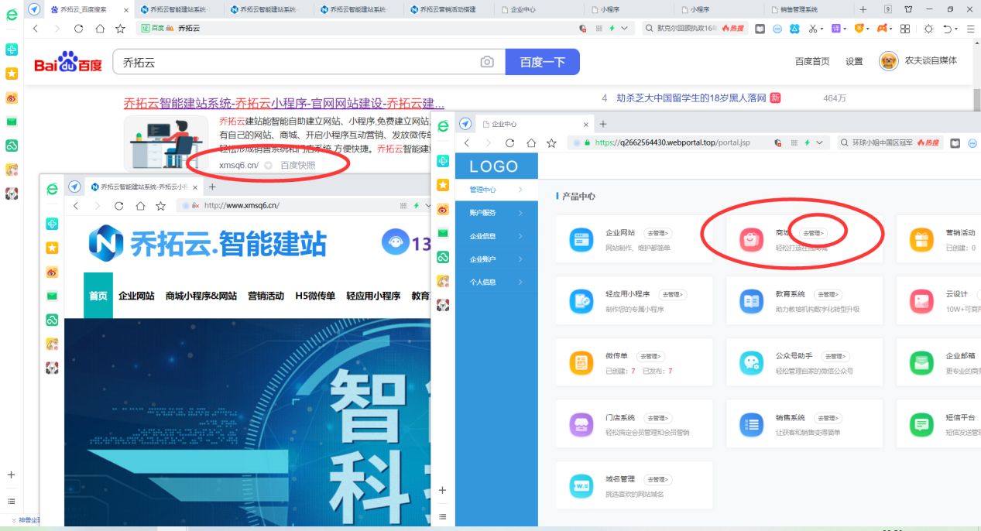Select the 企业网站 product icon
The height and width of the screenshot is (531, 981).
[x=581, y=240]
